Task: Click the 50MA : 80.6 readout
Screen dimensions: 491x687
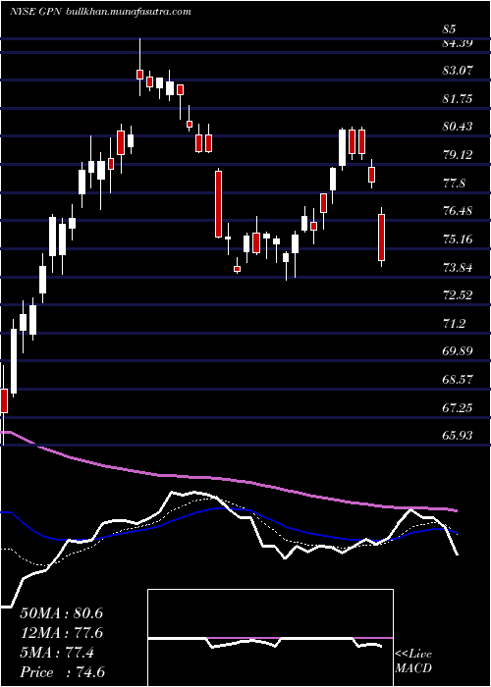Action: click(62, 613)
